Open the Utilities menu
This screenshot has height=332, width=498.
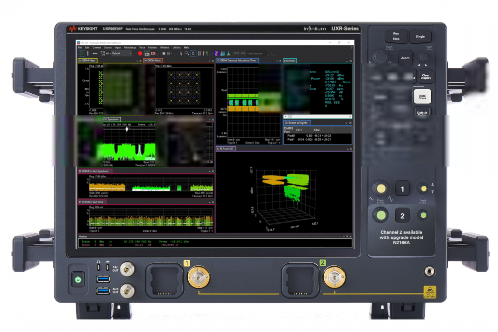177,48
